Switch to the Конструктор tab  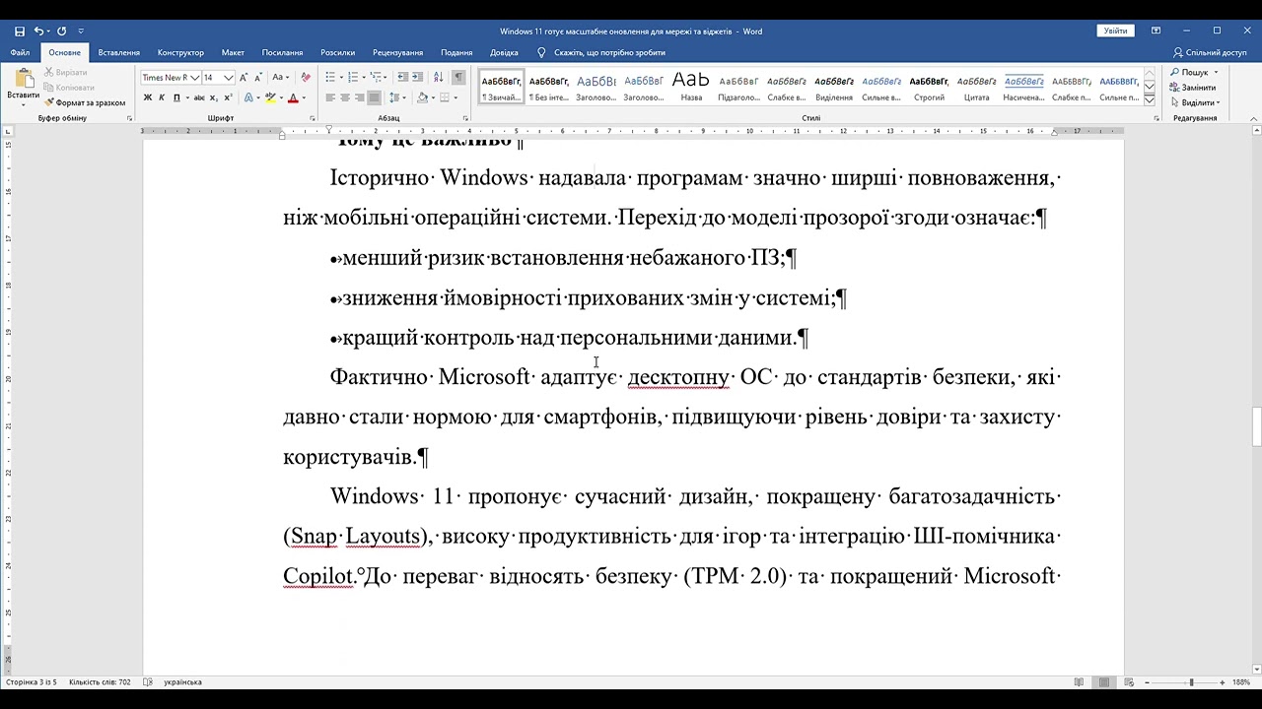180,52
